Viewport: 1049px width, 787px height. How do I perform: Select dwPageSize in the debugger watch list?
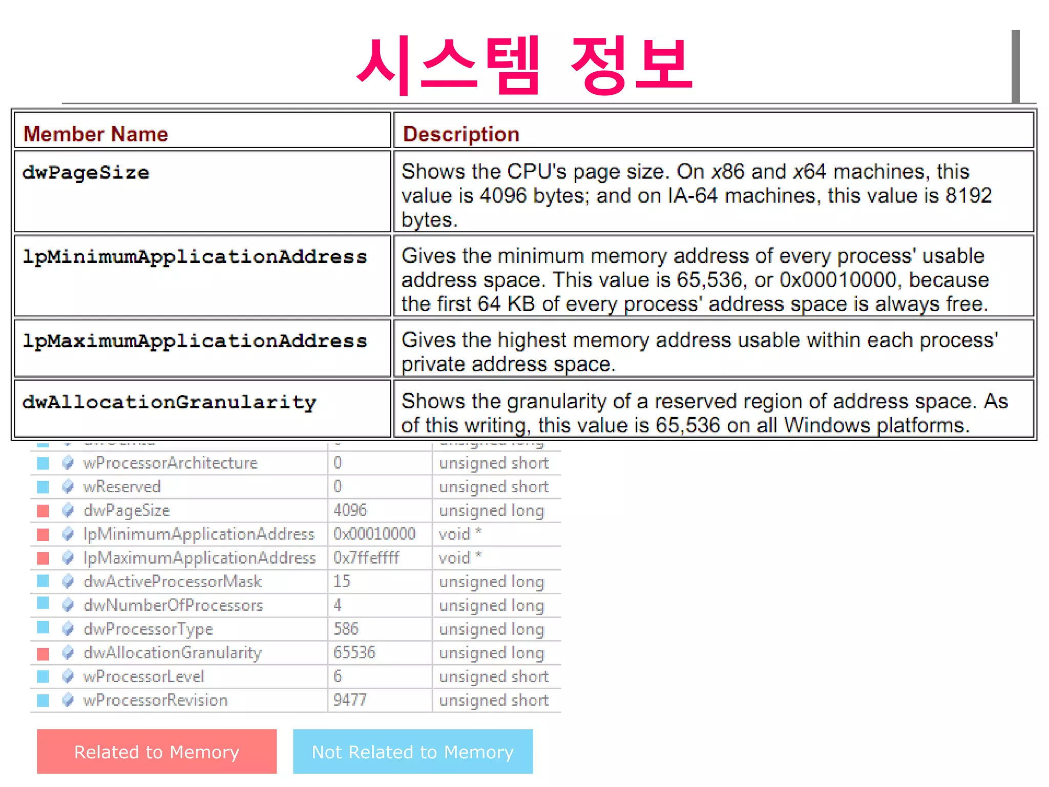[x=127, y=511]
